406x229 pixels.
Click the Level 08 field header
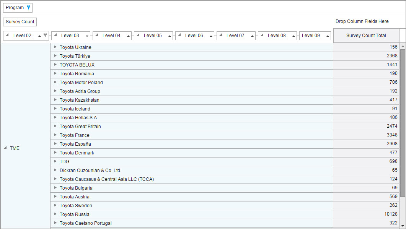pyautogui.click(x=277, y=36)
